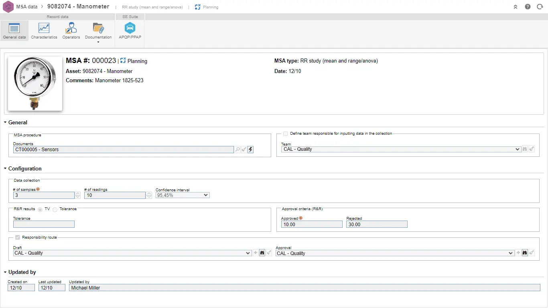Click the Approved criteria input field
The width and height of the screenshot is (548, 308).
point(312,225)
